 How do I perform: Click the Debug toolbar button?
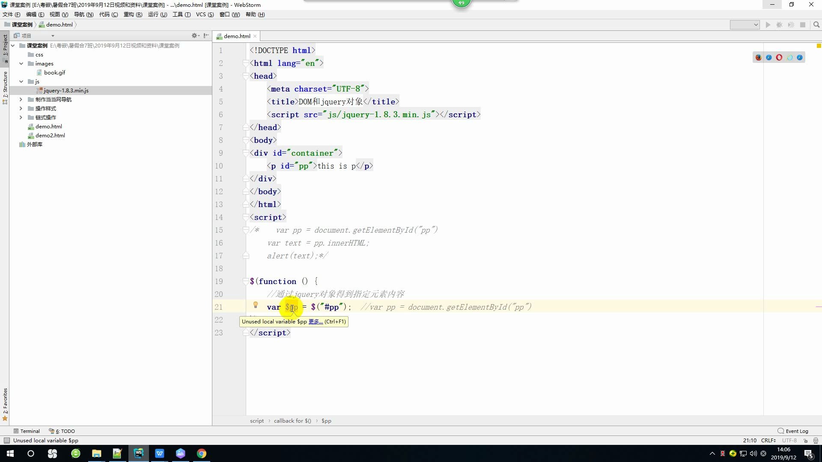[780, 25]
